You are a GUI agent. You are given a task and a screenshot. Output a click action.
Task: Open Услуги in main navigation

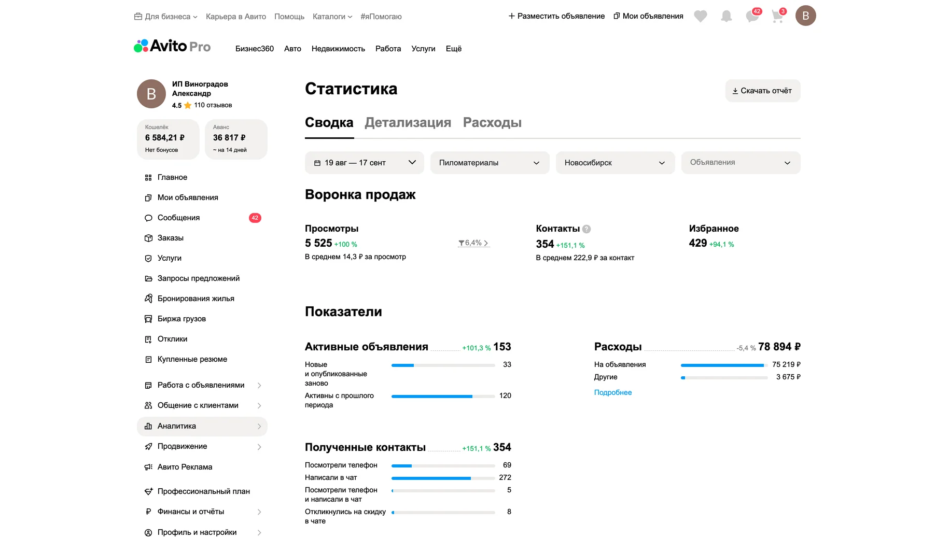(423, 49)
